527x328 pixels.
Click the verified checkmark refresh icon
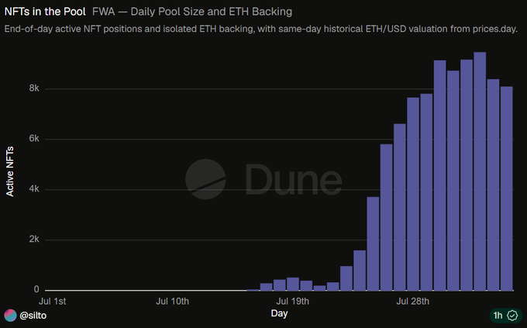(x=512, y=316)
